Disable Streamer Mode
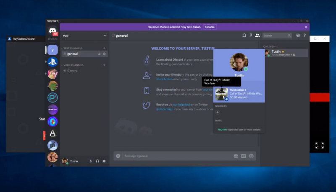This screenshot has width=336, height=192. [210, 27]
